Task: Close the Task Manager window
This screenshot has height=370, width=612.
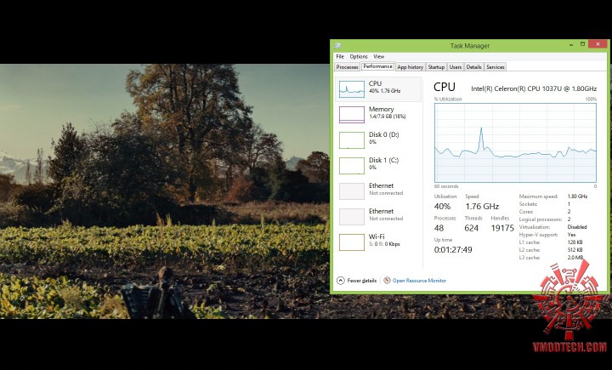Action: (x=598, y=44)
